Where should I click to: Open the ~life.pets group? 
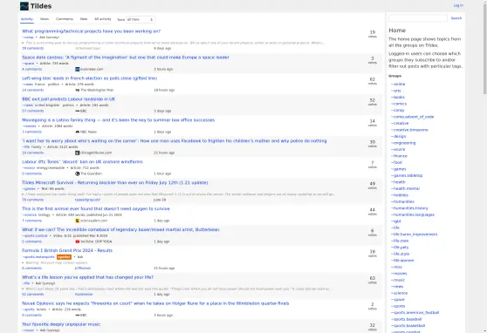point(400,247)
